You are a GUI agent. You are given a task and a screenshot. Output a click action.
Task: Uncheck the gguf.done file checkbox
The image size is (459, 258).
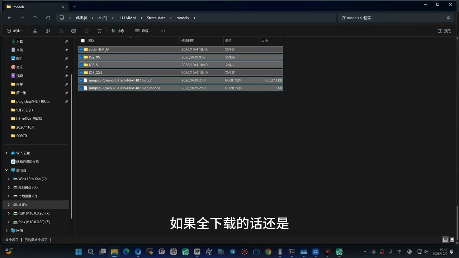pos(81,88)
